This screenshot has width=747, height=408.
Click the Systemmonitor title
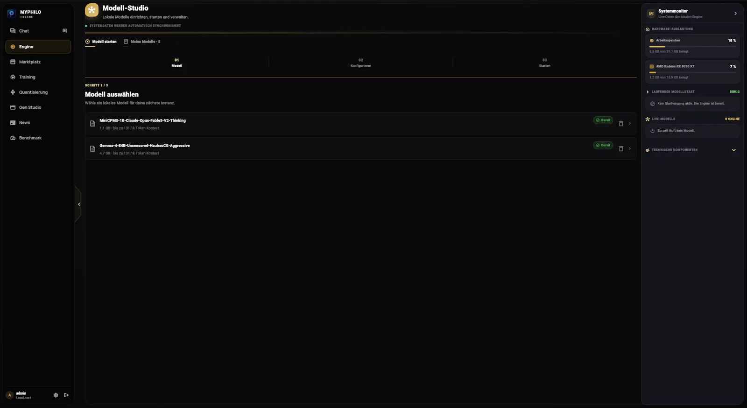tap(673, 11)
